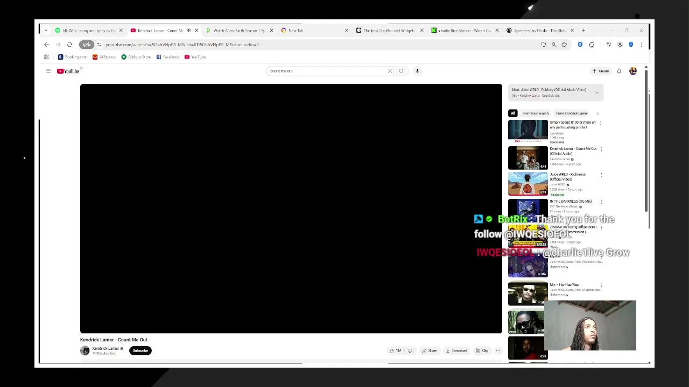Switch to the Speedtest by Ookla tab
The image size is (689, 387).
coord(540,31)
